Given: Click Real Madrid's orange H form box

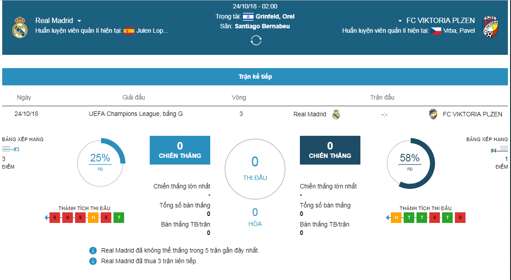Looking at the screenshot, I should (93, 218).
